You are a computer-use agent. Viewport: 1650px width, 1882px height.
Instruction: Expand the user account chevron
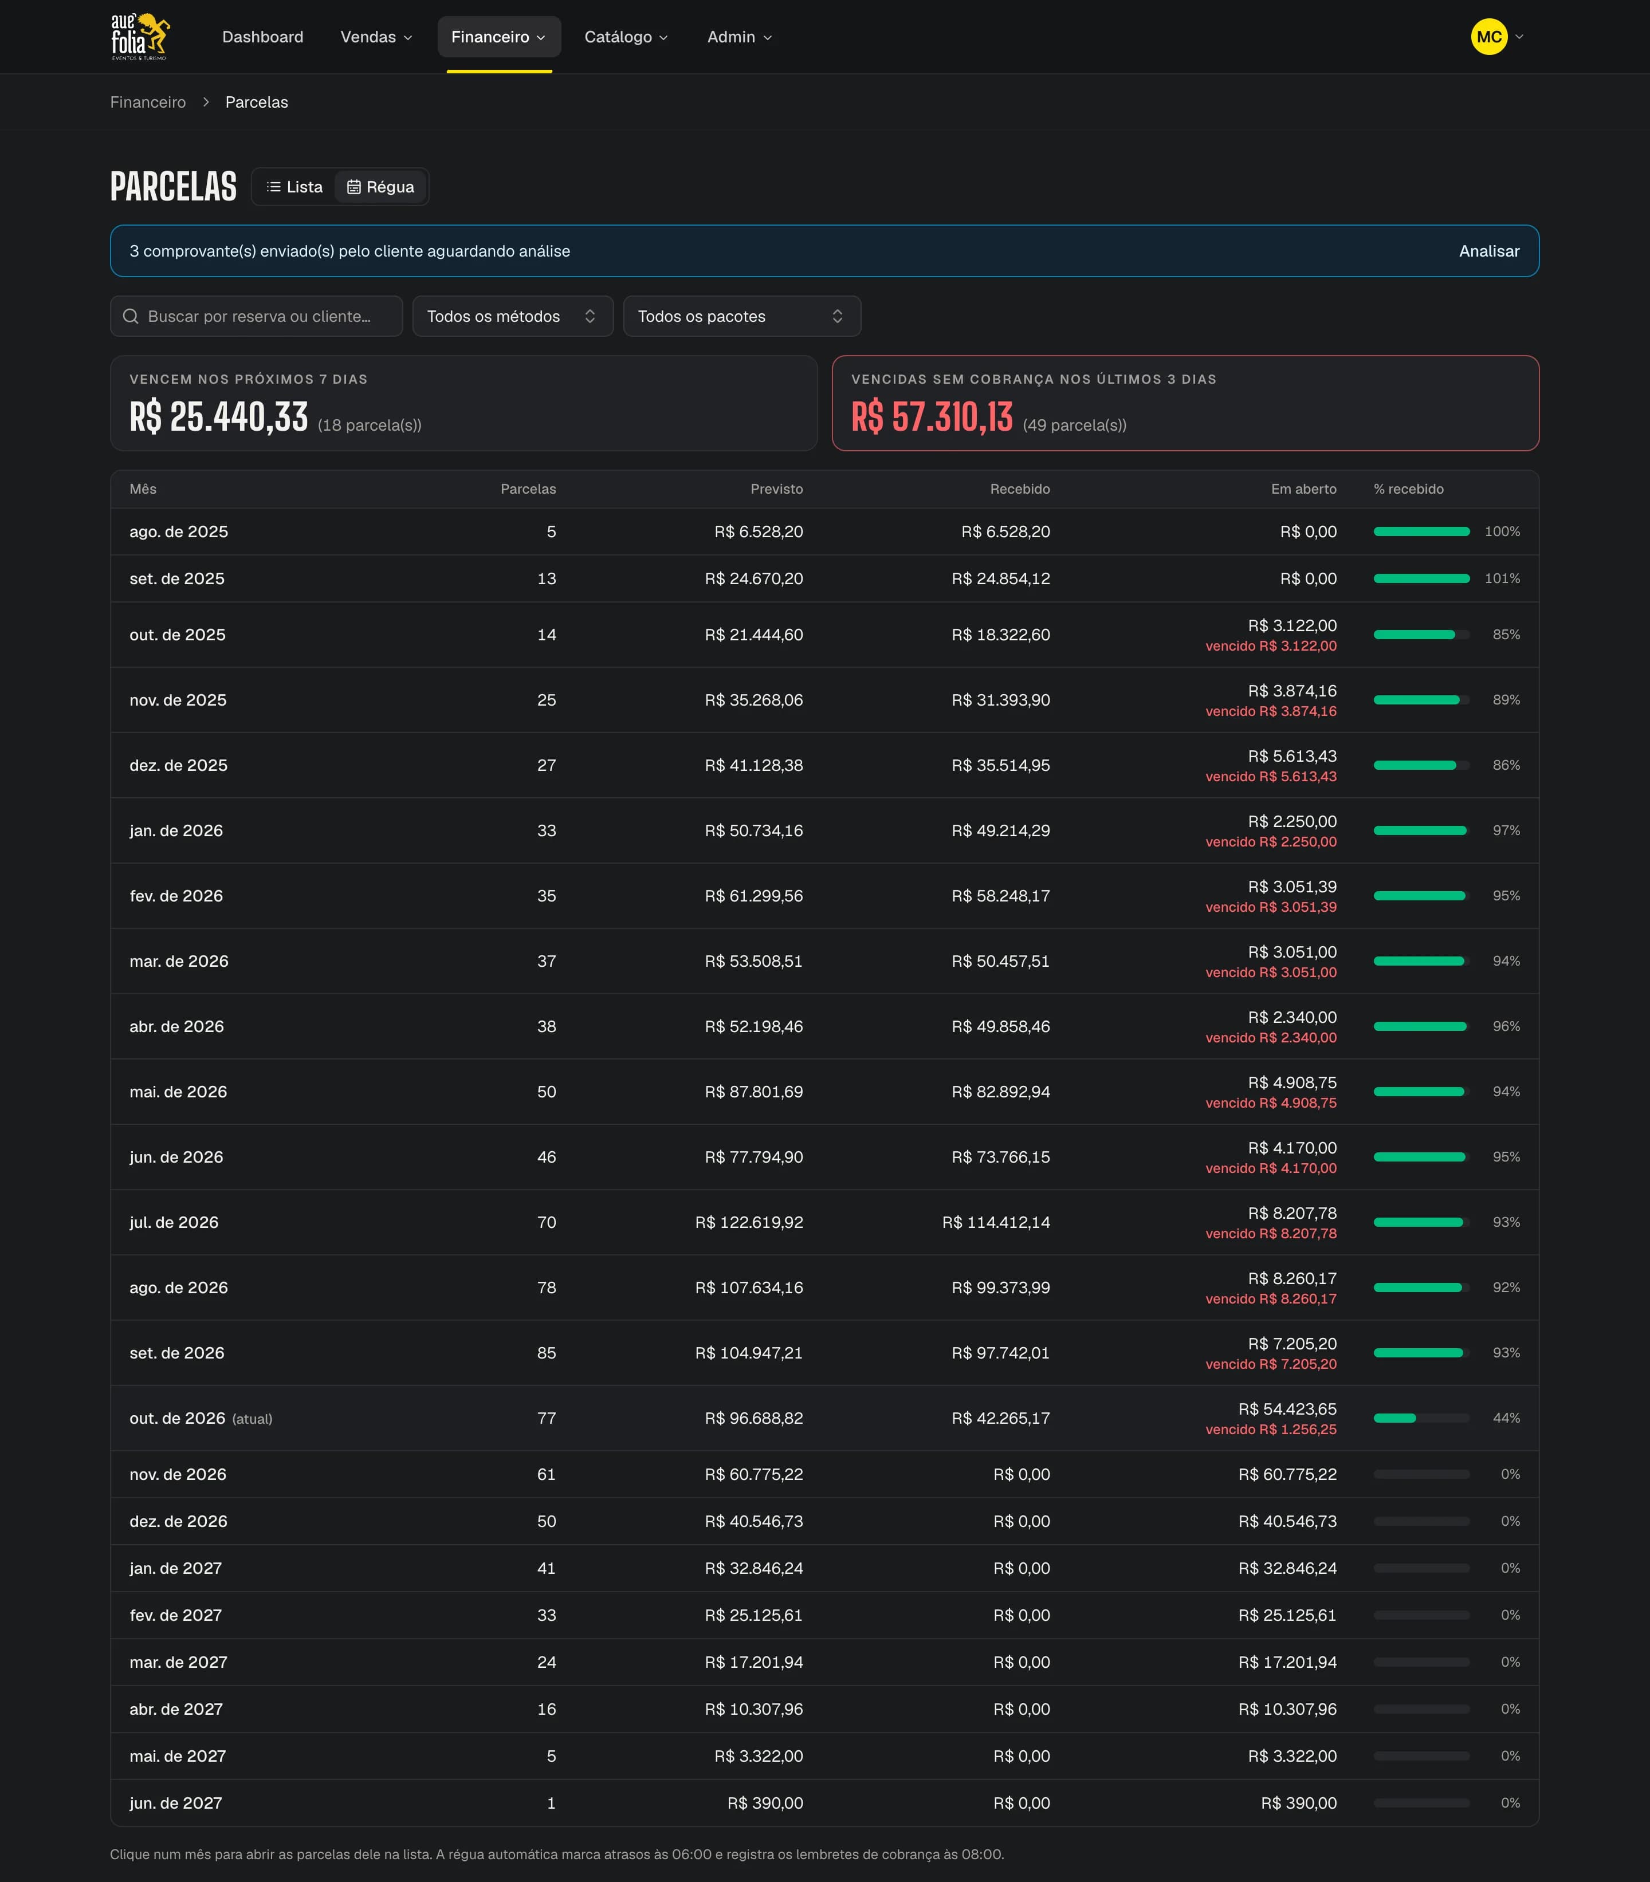click(x=1519, y=37)
